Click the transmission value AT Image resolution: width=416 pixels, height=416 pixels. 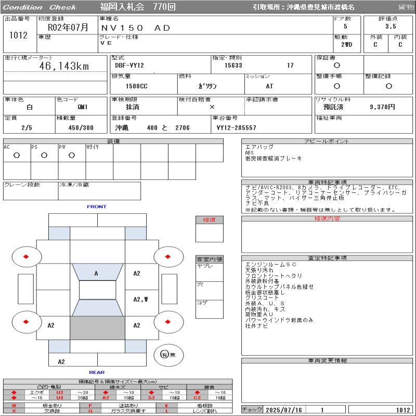[x=269, y=86]
